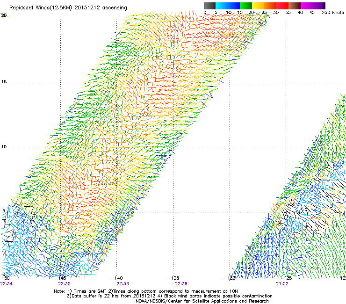Click the 'Data buffer is 22 hrs' note line
The image size is (346, 304).
[170, 296]
